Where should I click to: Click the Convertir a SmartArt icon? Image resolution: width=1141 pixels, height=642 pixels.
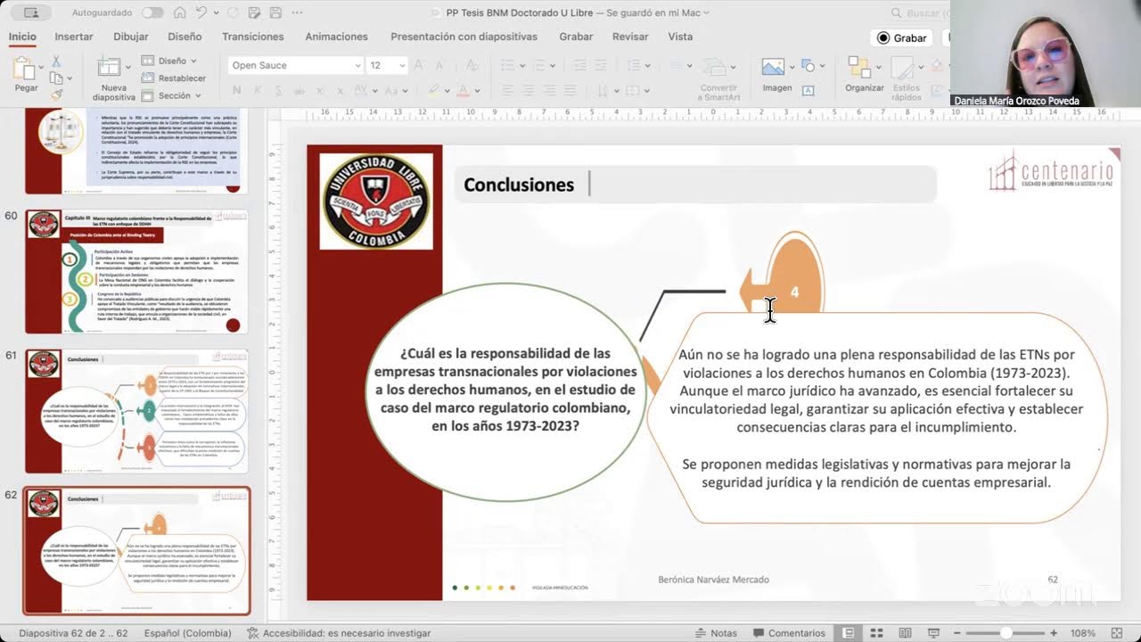pyautogui.click(x=715, y=68)
